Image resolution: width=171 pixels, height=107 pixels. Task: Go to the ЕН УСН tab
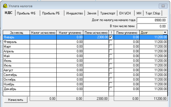point(126,13)
